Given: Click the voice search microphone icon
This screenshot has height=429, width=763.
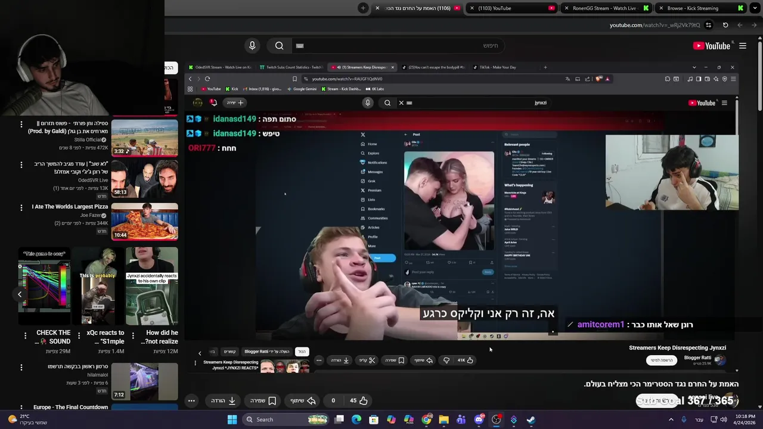Looking at the screenshot, I should coord(252,46).
